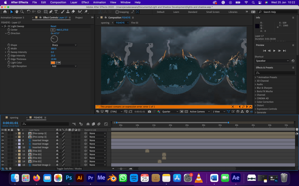
Task: Select the Zoom tool in toolbar
Action: [x=22, y=12]
